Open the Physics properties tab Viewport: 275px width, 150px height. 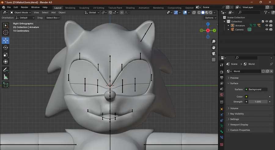coord(222,115)
